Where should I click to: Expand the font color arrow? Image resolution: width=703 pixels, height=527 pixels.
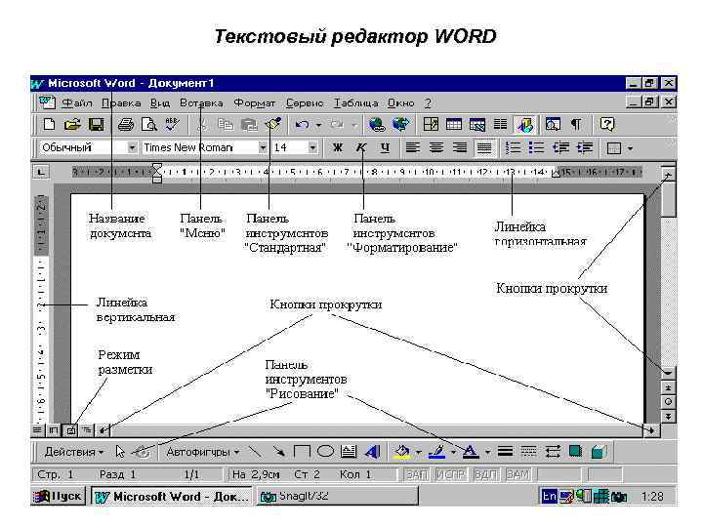[x=487, y=452]
